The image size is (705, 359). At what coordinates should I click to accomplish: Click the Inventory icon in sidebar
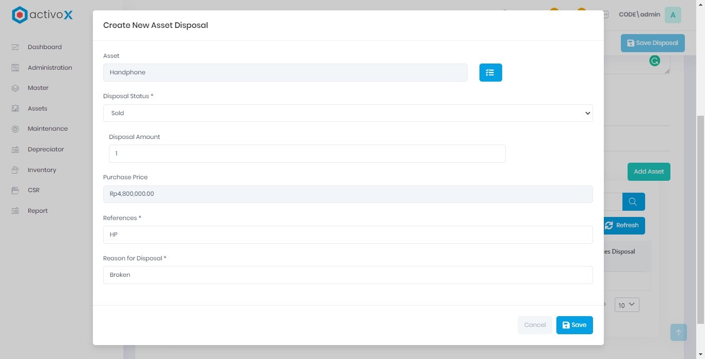pos(15,170)
